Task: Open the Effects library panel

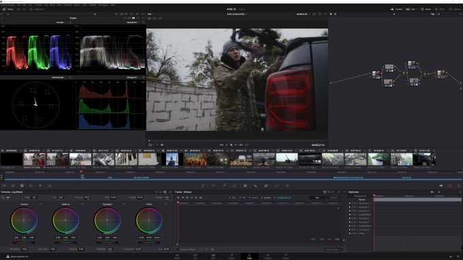Action: (440, 9)
